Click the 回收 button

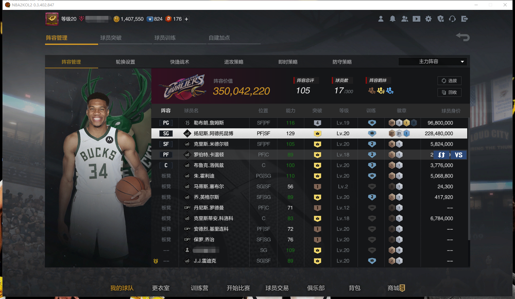449,92
